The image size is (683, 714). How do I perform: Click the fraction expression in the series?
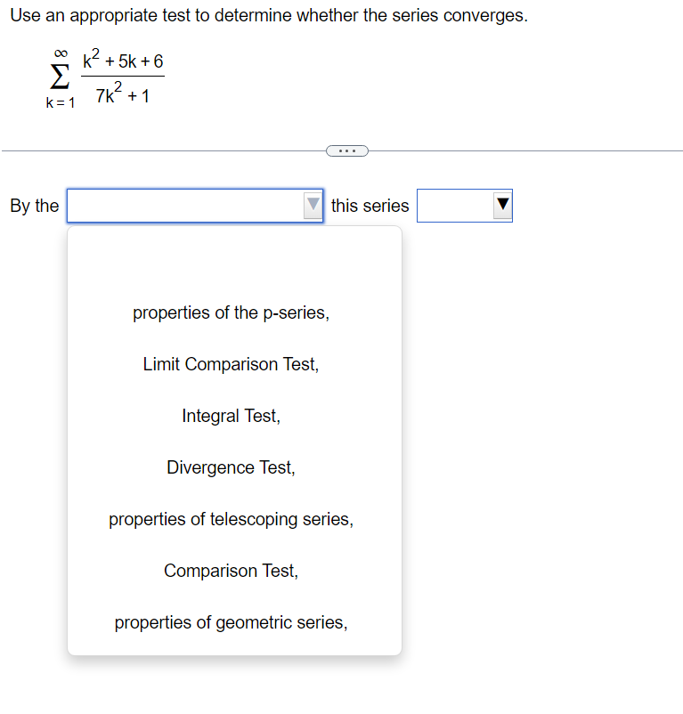(x=122, y=78)
